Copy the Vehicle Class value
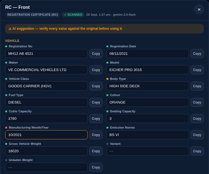The height and width of the screenshot is (174, 209). (96, 86)
